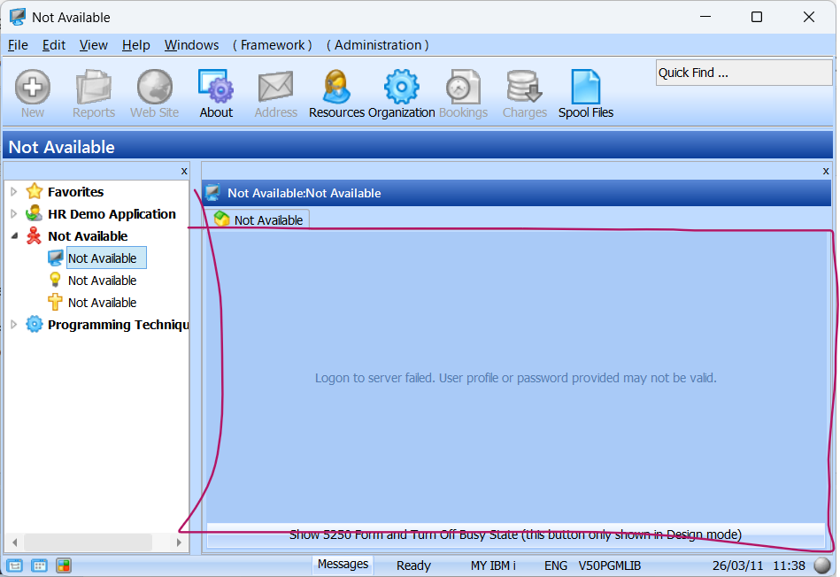Click the New toolbar icon
The width and height of the screenshot is (840, 577).
tap(33, 88)
